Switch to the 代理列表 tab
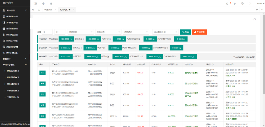The width and height of the screenshot is (265, 127). (48, 10)
